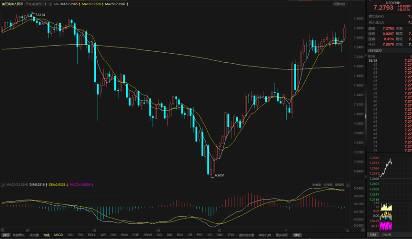
Task: Select the OBV indicator
Action: tap(113, 235)
